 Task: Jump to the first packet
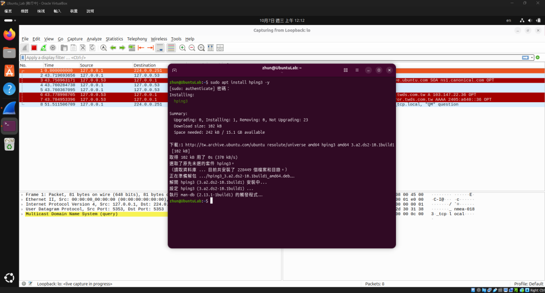(x=141, y=47)
